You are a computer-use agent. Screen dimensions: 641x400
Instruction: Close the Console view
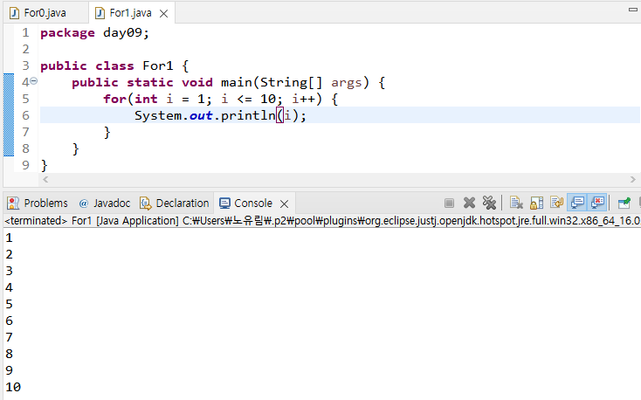(285, 203)
